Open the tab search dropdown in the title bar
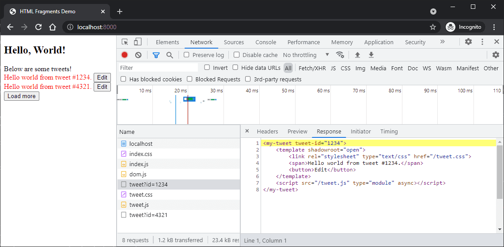This screenshot has width=504, height=247. tap(433, 11)
